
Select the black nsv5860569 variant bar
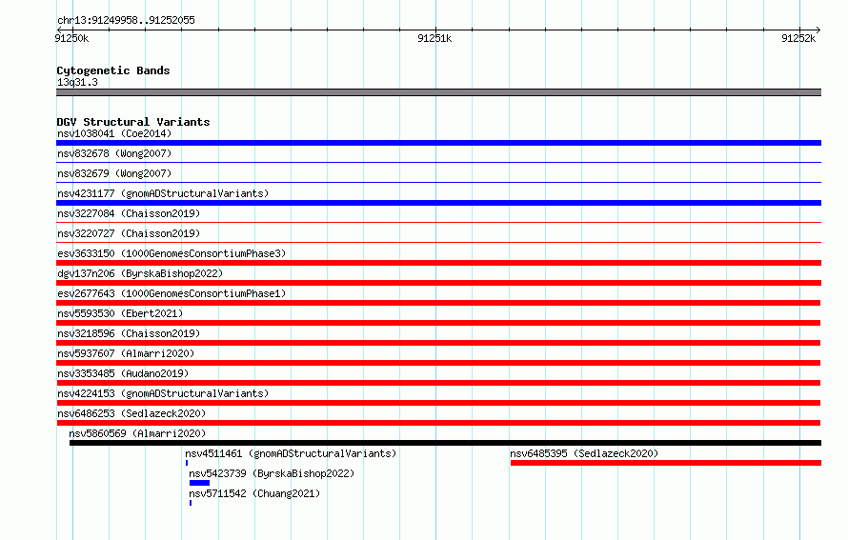(x=445, y=443)
